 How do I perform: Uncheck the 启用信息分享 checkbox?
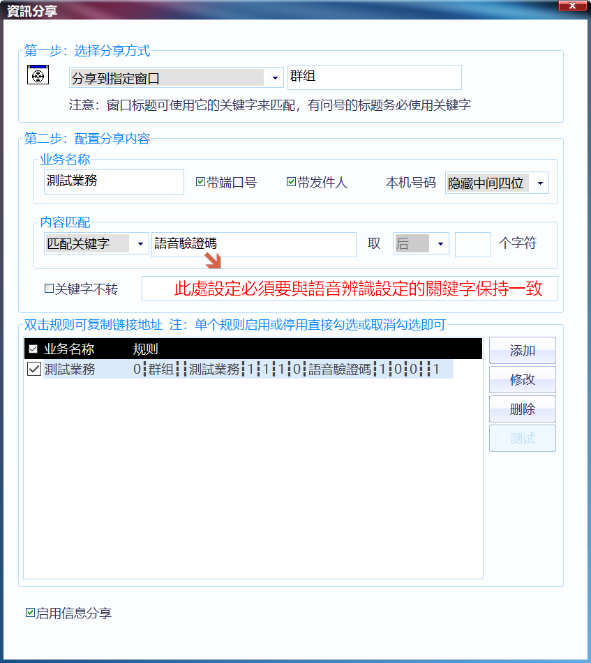(30, 614)
